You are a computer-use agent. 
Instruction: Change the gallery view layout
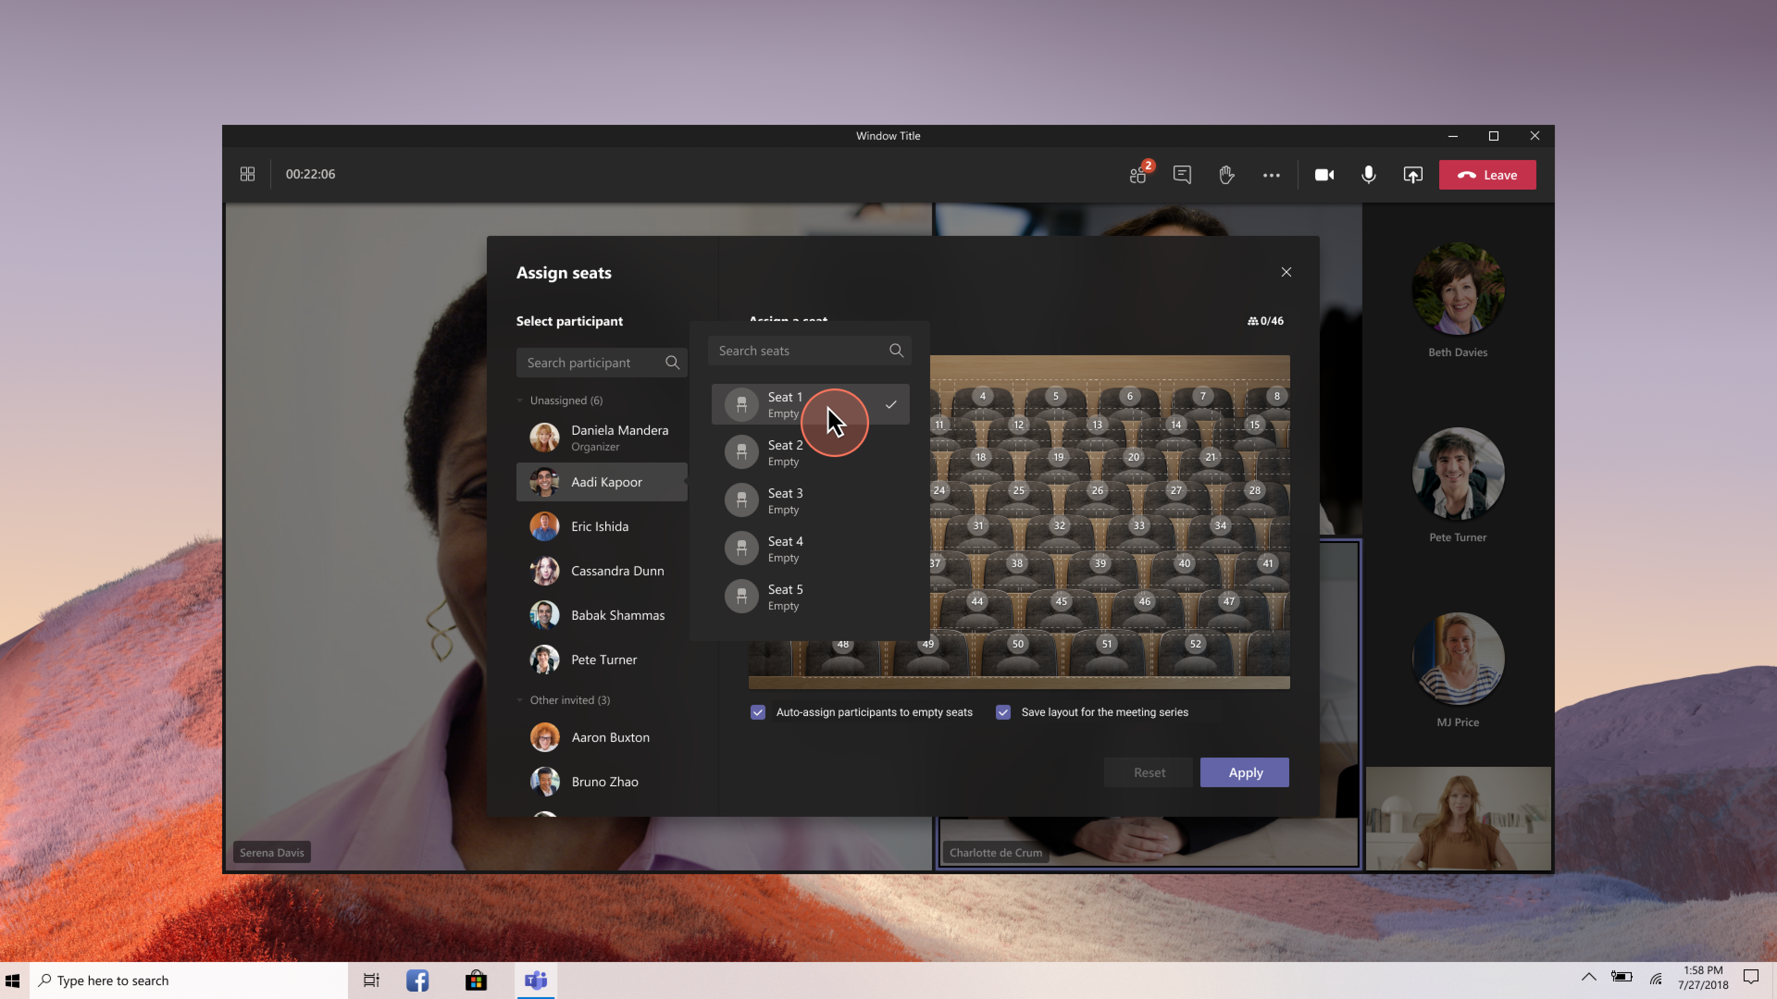pos(247,174)
